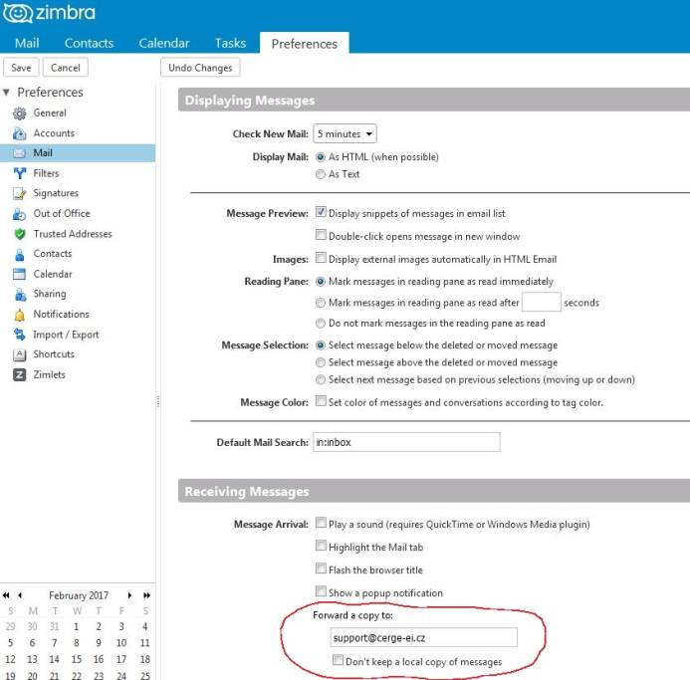Screen dimensions: 690x680
Task: Open the Check New Mail interval dropdown
Action: coord(345,133)
